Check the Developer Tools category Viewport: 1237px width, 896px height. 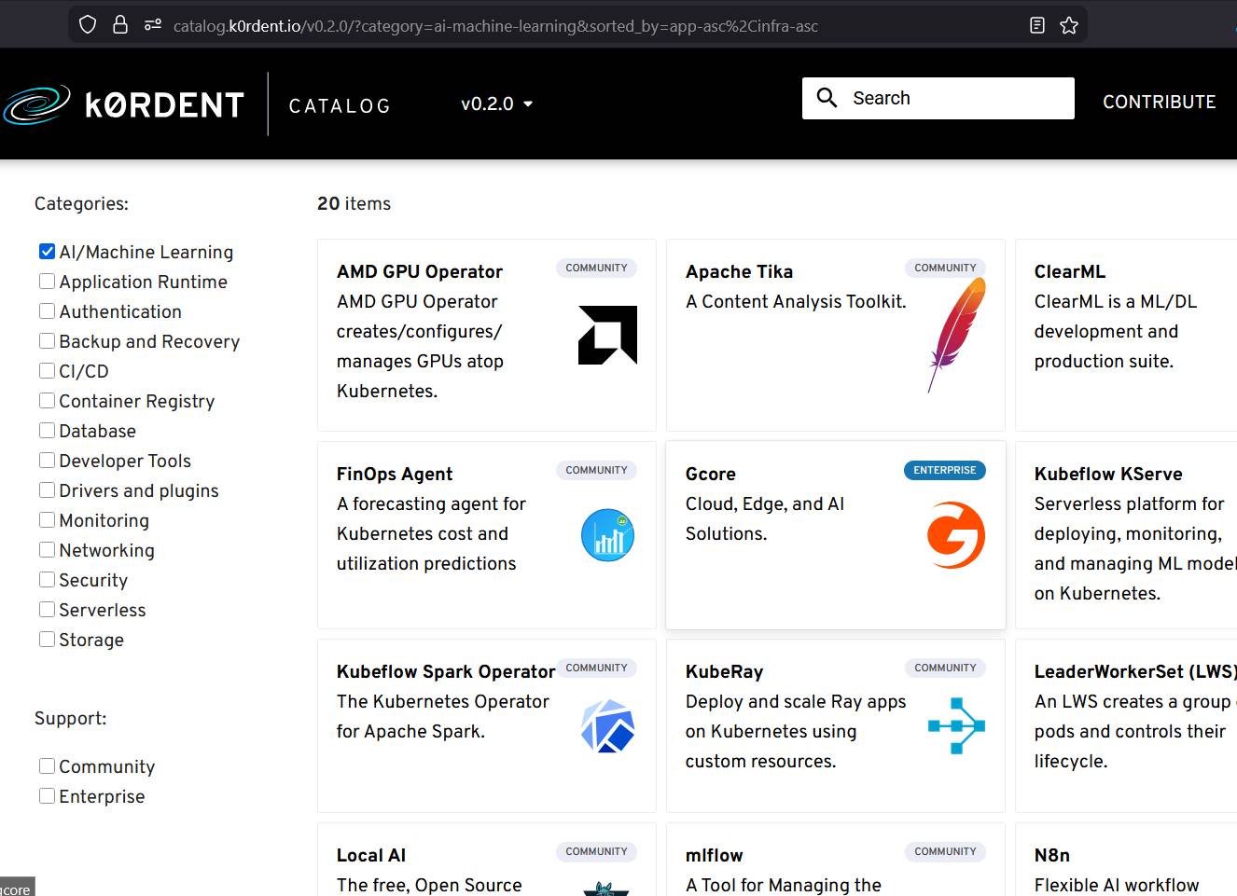(x=47, y=460)
